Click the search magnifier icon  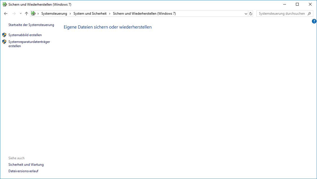click(x=309, y=14)
